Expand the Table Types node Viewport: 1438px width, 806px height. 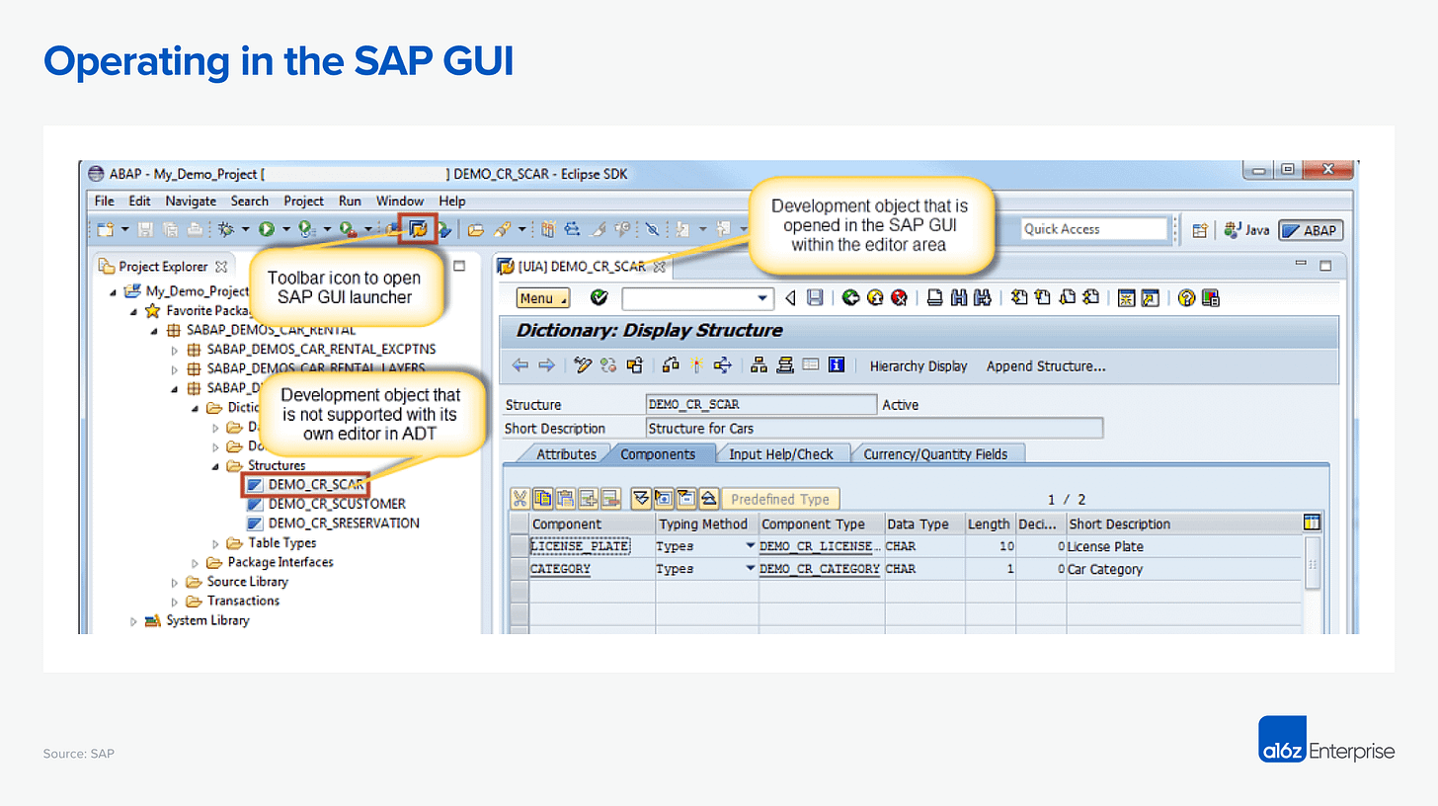(x=216, y=542)
